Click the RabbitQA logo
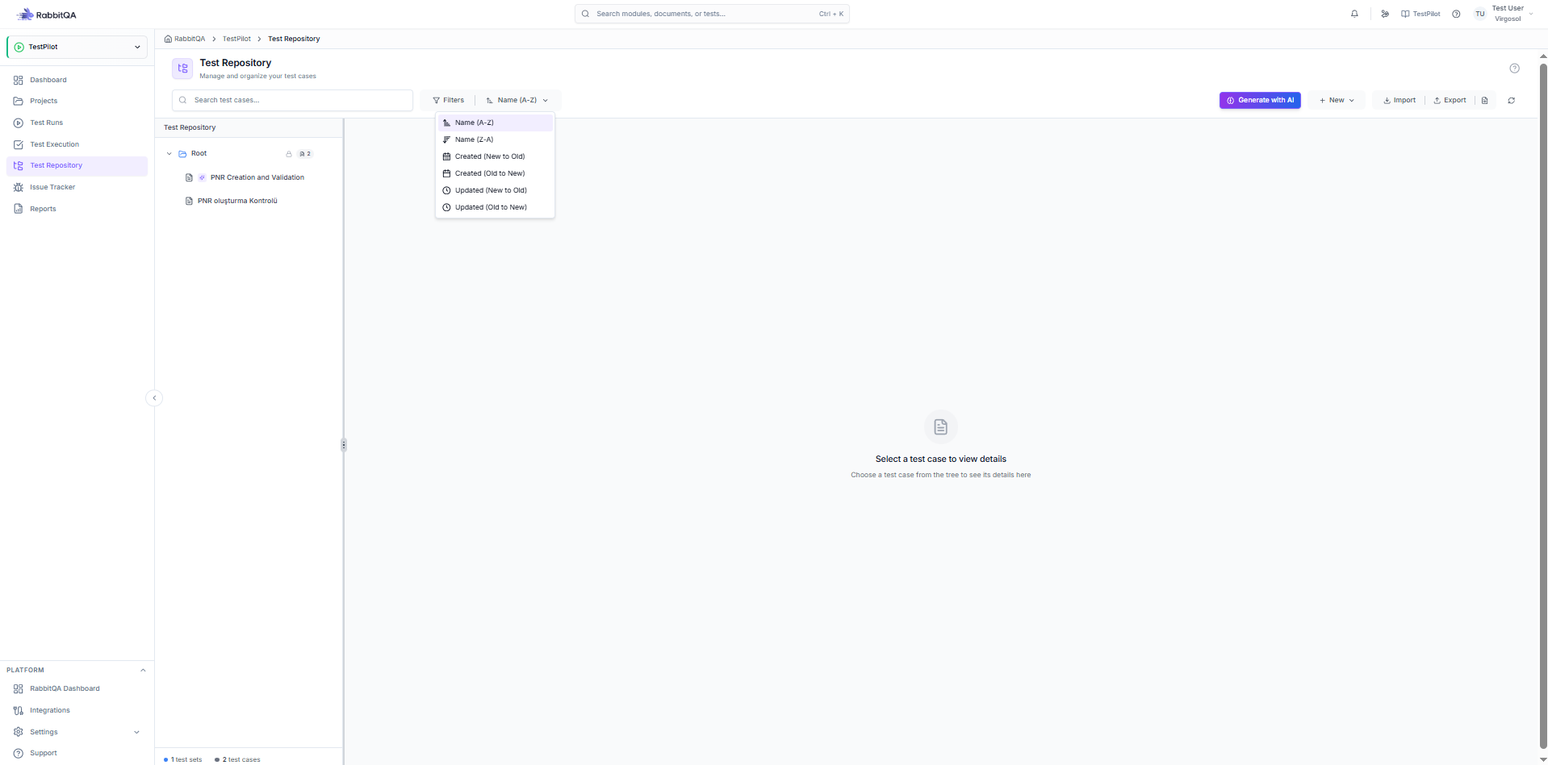The image size is (1548, 765). 47,15
